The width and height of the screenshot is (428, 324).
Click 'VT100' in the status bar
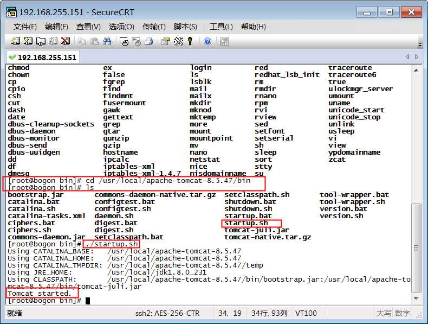click(x=306, y=313)
